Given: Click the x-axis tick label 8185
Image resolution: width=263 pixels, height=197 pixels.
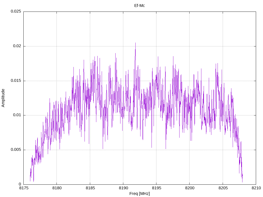Looking at the screenshot, I should click(90, 188).
